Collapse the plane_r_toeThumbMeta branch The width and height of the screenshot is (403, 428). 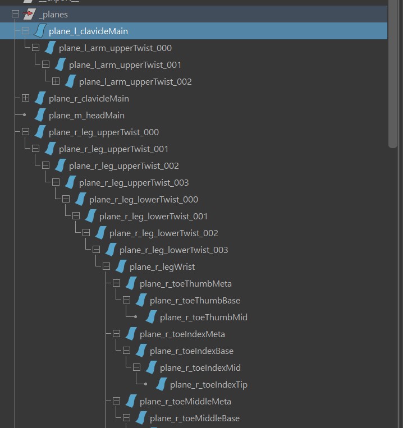point(116,283)
